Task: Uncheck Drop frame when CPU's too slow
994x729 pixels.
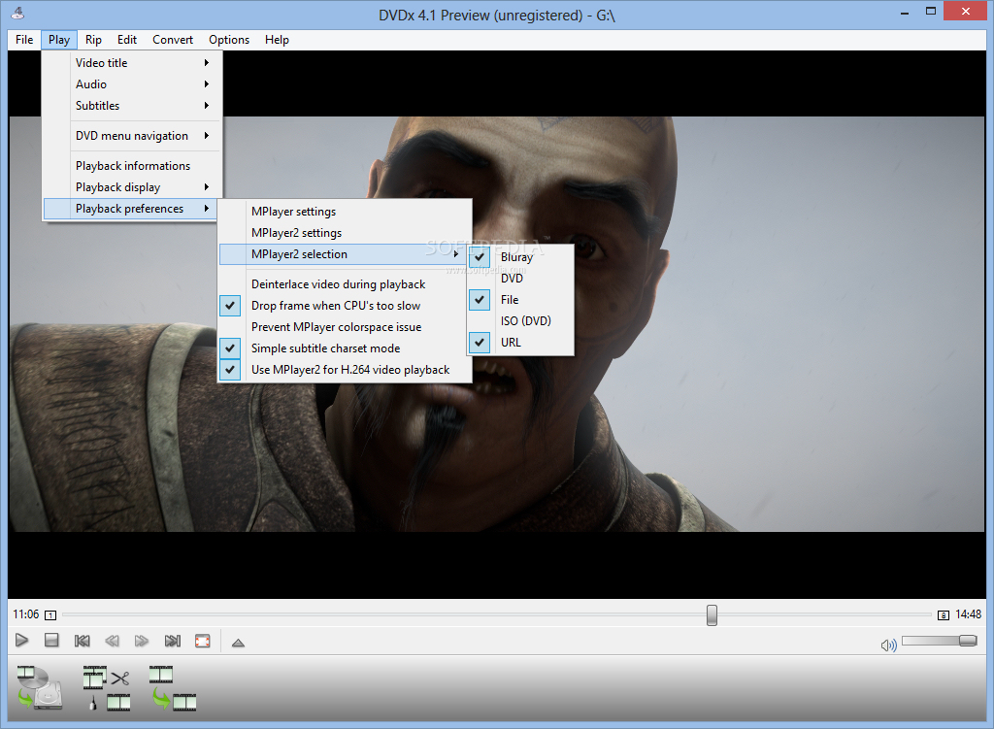Action: (230, 305)
